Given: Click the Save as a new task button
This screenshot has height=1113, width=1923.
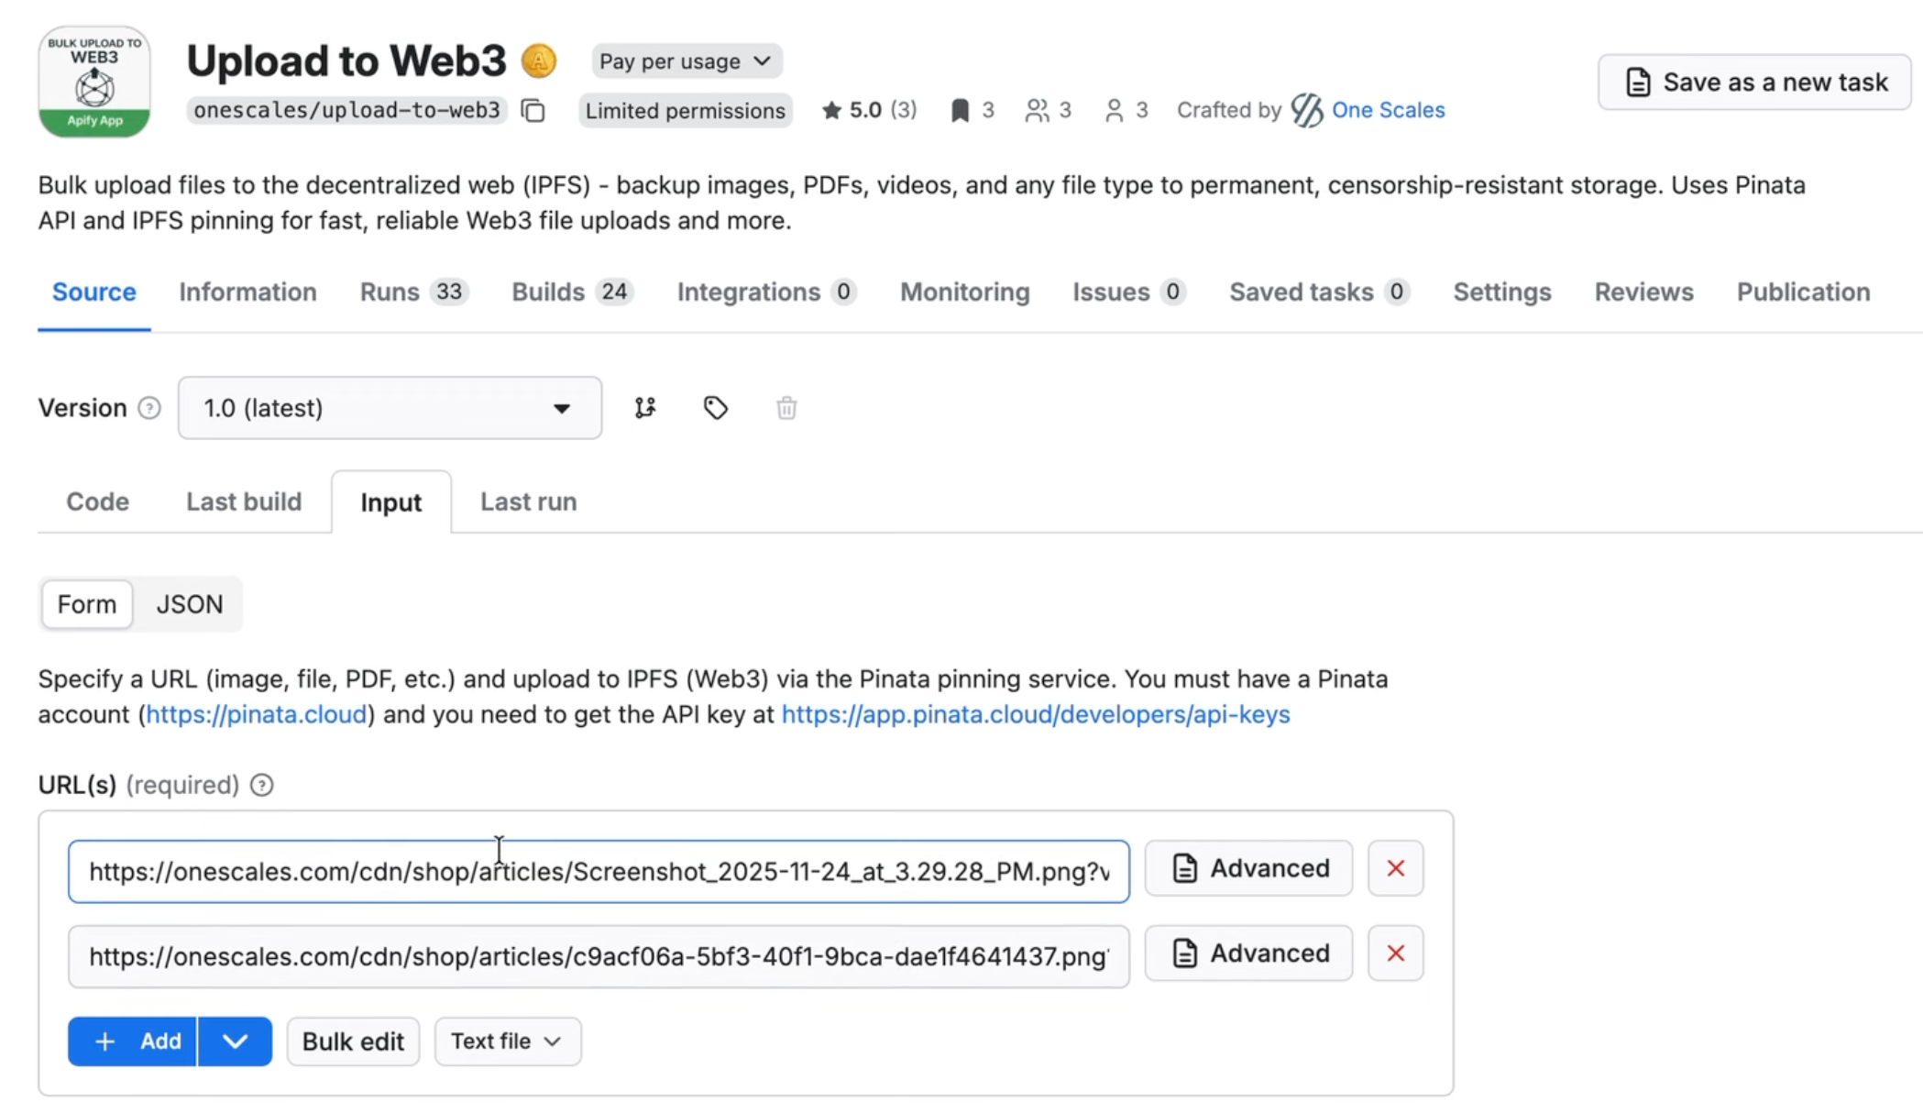Looking at the screenshot, I should pos(1753,82).
